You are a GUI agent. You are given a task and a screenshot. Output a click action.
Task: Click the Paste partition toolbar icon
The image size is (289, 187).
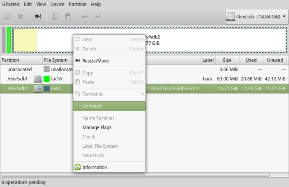(x=68, y=17)
